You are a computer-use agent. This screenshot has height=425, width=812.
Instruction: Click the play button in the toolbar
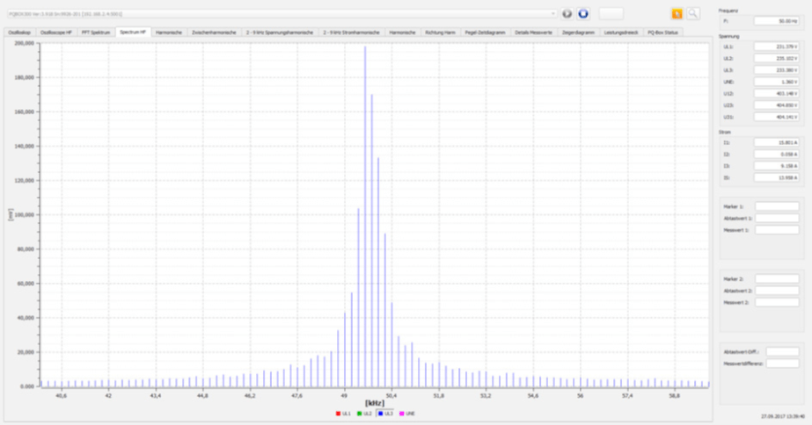(567, 13)
